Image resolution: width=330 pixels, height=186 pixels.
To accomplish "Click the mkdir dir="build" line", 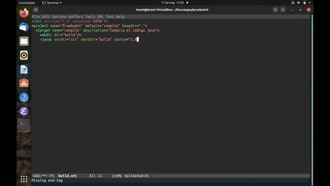I will [60, 35].
